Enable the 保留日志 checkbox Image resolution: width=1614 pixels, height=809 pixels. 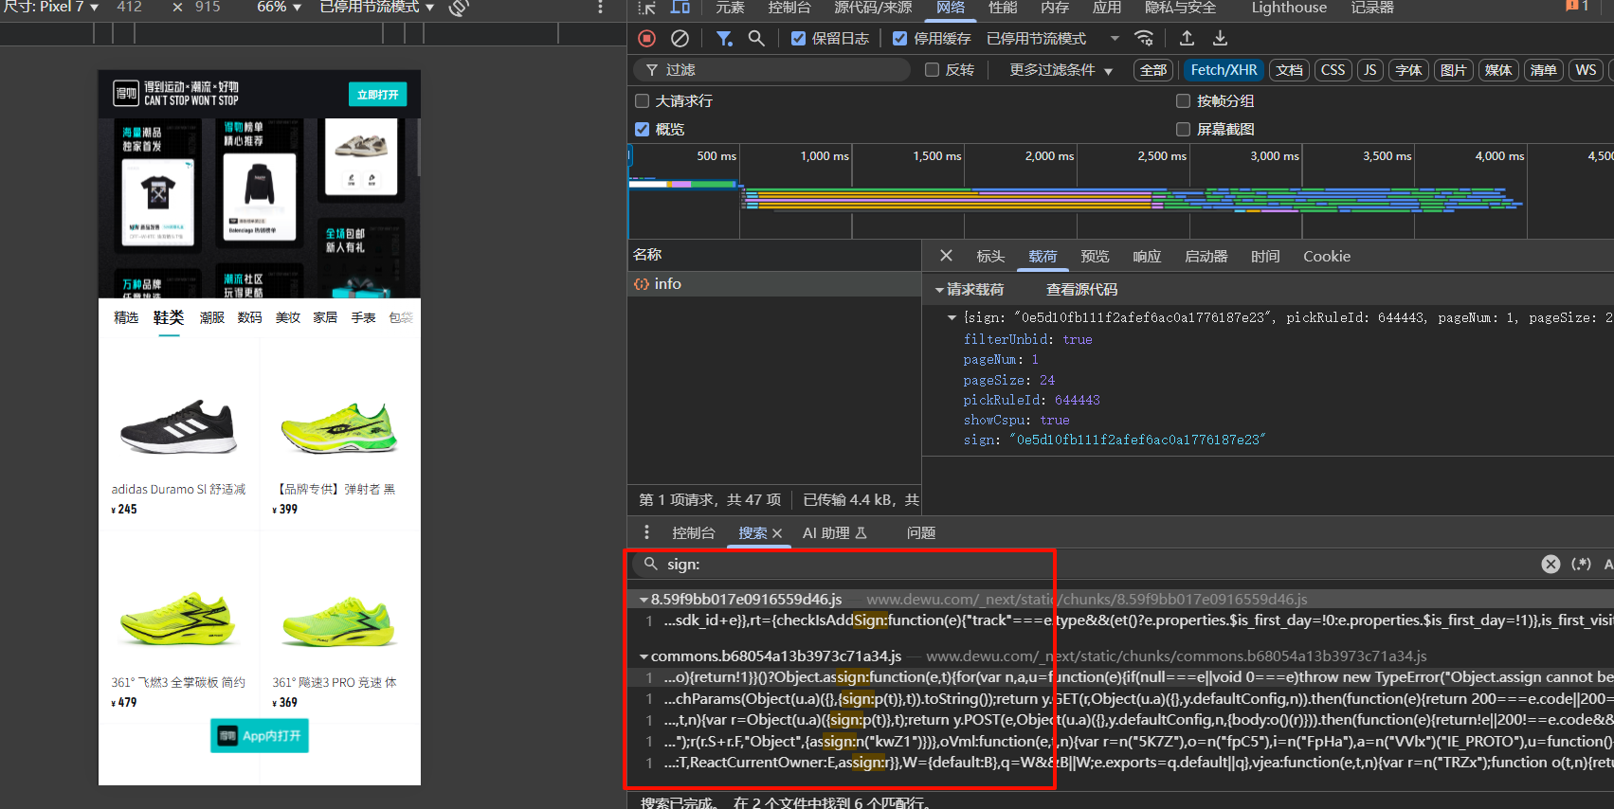[798, 39]
